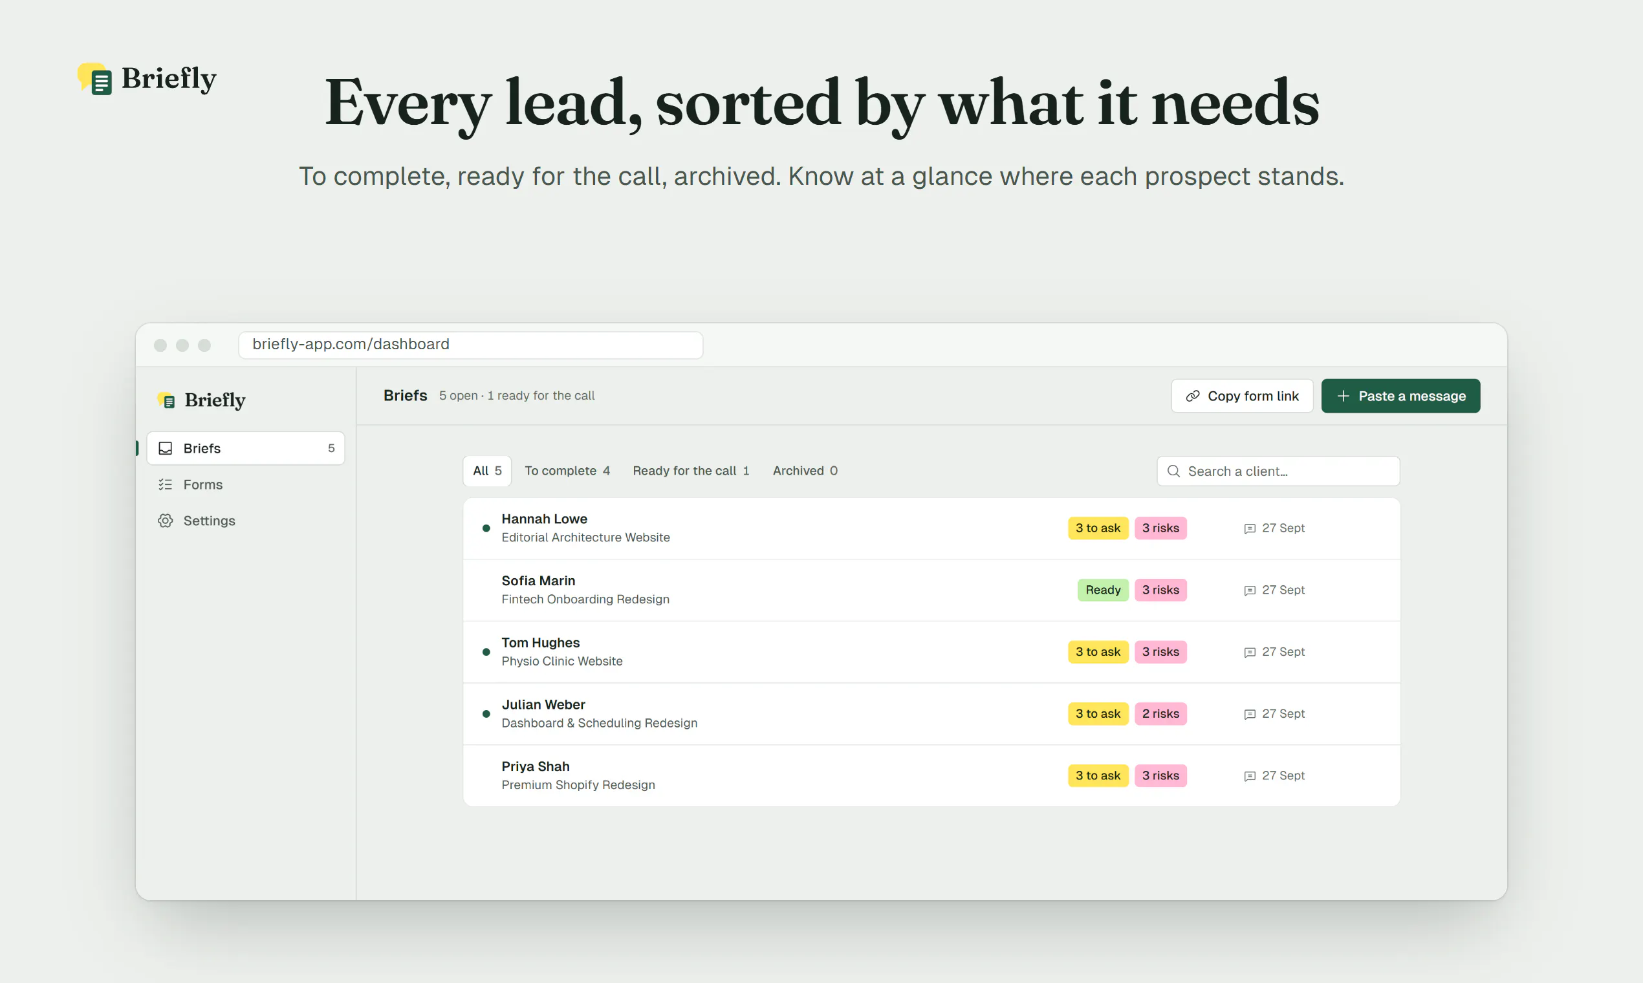Open Hannah Lowe's brief

(931, 528)
